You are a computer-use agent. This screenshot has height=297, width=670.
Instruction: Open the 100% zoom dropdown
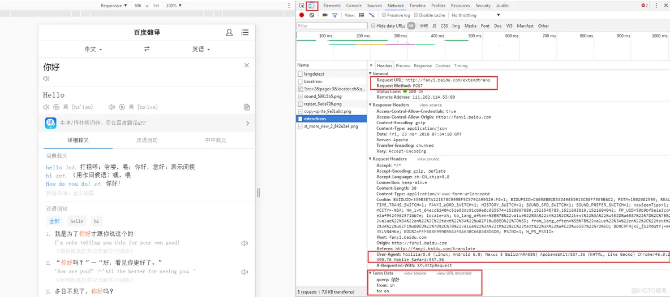coord(174,6)
